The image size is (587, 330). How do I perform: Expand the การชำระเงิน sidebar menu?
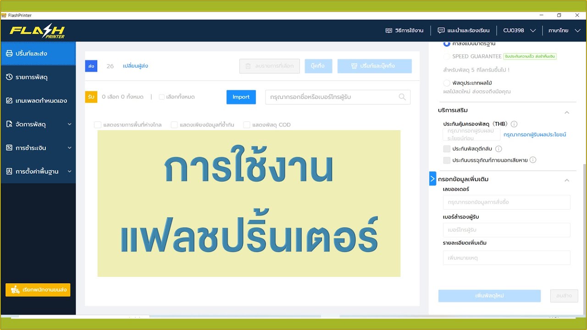coord(38,148)
